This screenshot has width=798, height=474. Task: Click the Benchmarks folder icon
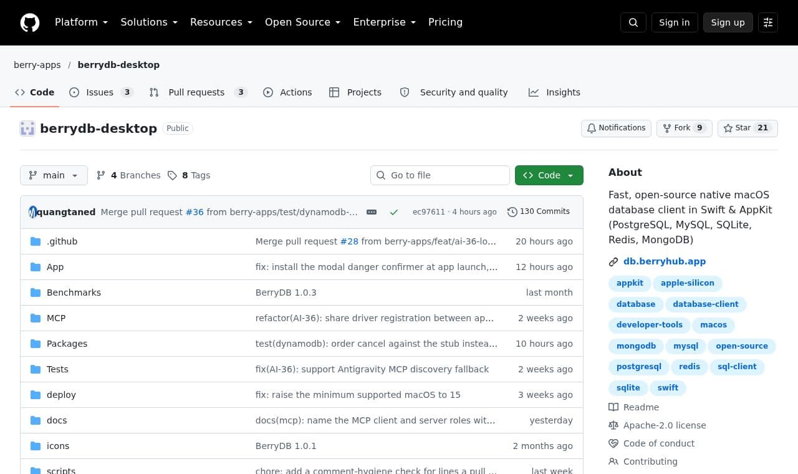point(36,293)
